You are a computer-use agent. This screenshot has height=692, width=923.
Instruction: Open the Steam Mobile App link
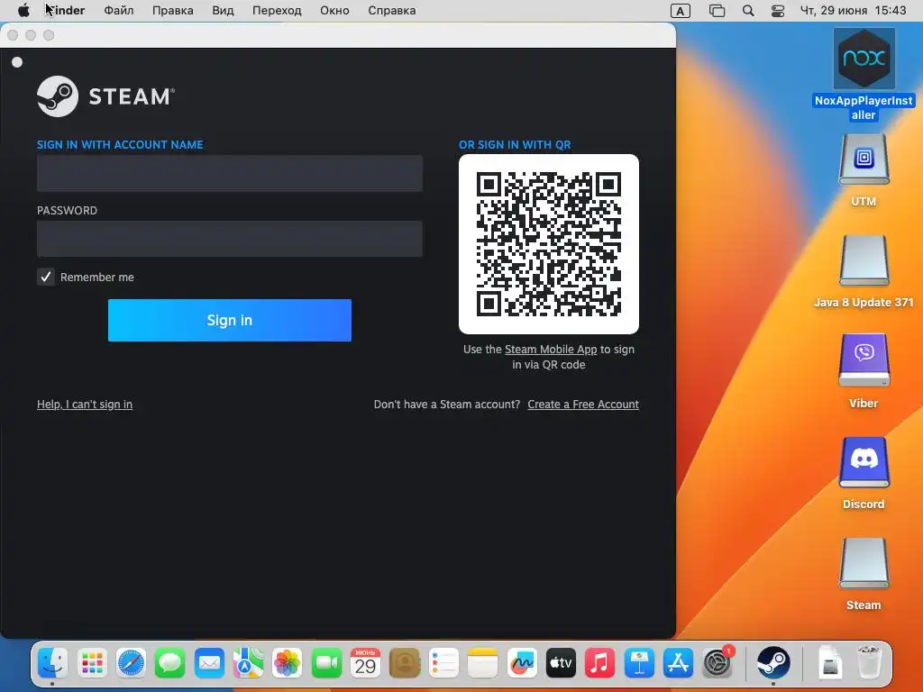(x=551, y=349)
